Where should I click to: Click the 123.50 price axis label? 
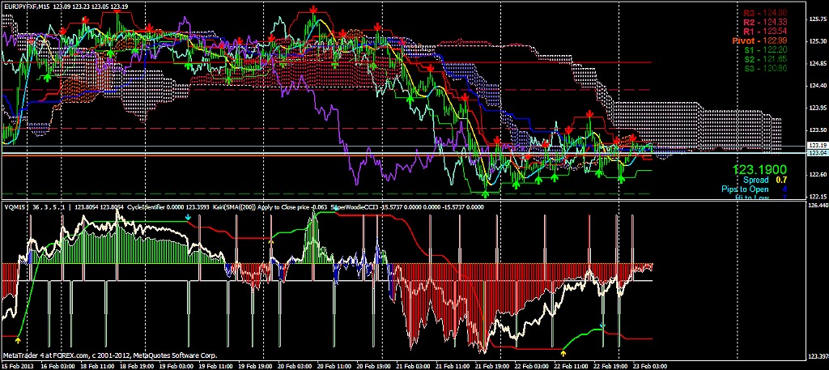click(818, 130)
